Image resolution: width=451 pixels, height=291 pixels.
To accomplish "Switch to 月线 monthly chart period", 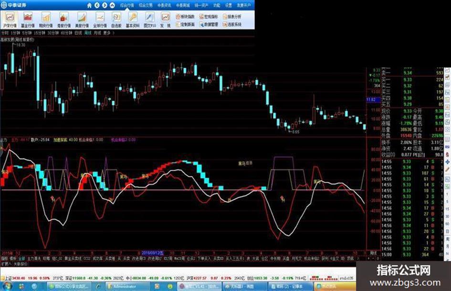I will (x=97, y=33).
